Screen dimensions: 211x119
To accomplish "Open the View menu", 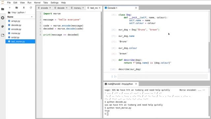I will tap(22, 3).
